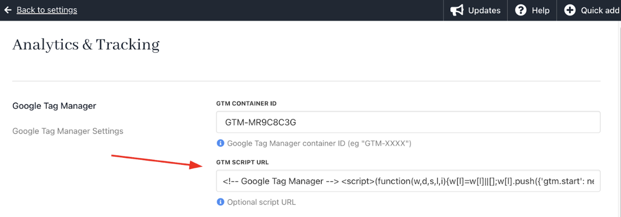Image resolution: width=621 pixels, height=217 pixels.
Task: Select the Google Tag Manager section title
Action: 54,106
